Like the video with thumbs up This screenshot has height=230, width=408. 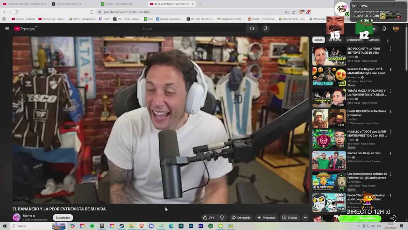click(x=208, y=218)
